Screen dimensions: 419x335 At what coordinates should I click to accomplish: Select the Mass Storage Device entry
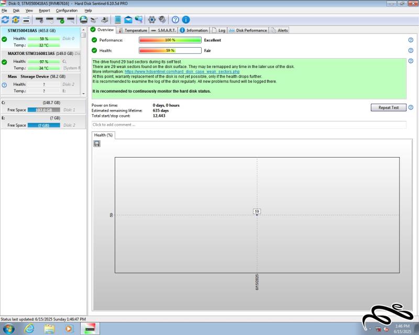point(40,84)
